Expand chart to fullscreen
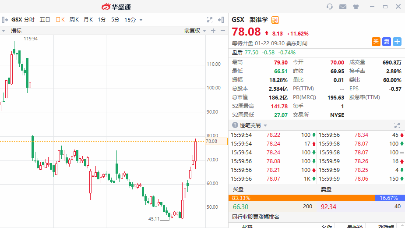Screen dimensions: 405x228 210,20
